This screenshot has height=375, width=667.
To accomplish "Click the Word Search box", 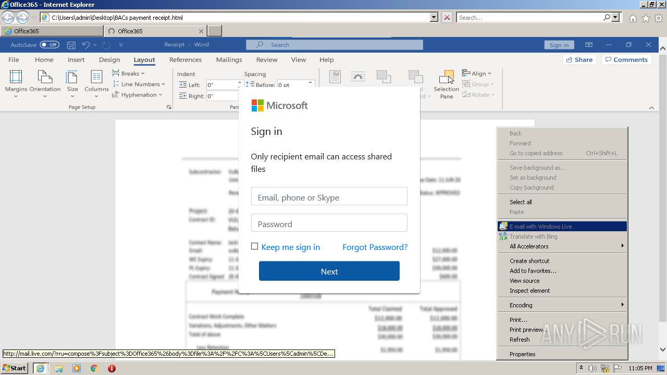I will (335, 45).
